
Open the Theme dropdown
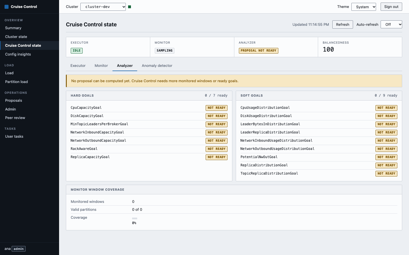click(364, 7)
